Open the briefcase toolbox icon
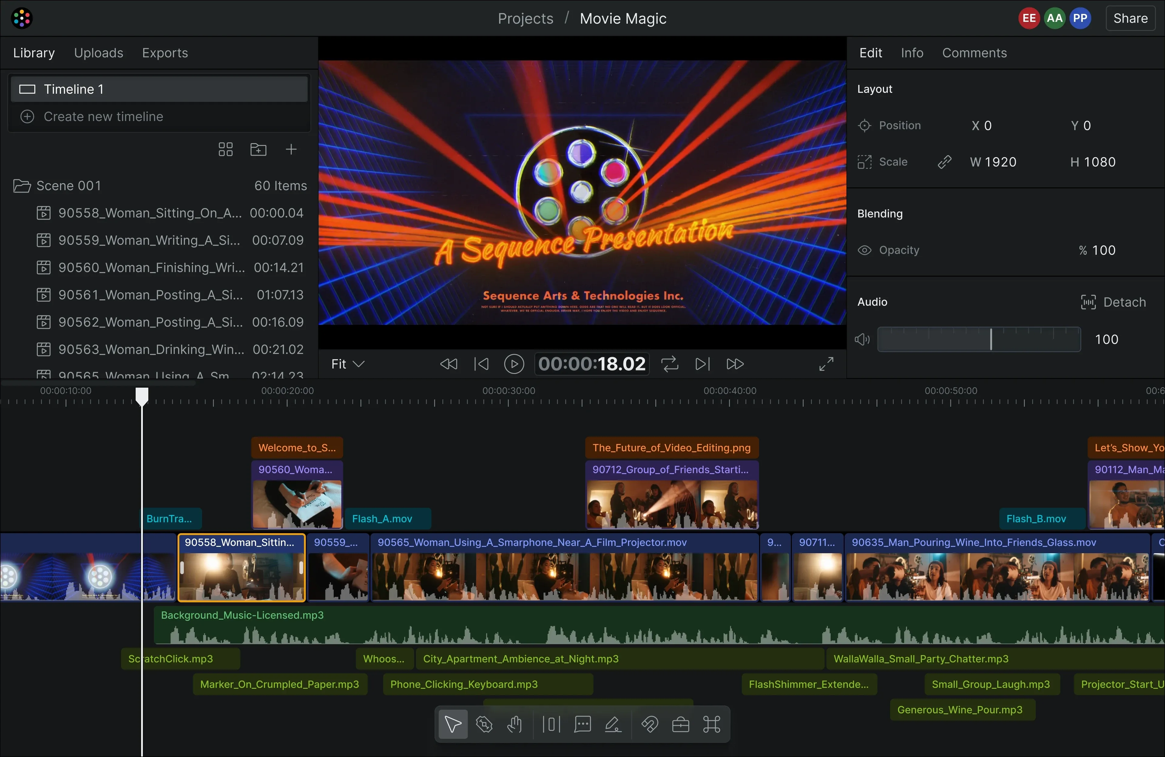The width and height of the screenshot is (1165, 757). (680, 724)
